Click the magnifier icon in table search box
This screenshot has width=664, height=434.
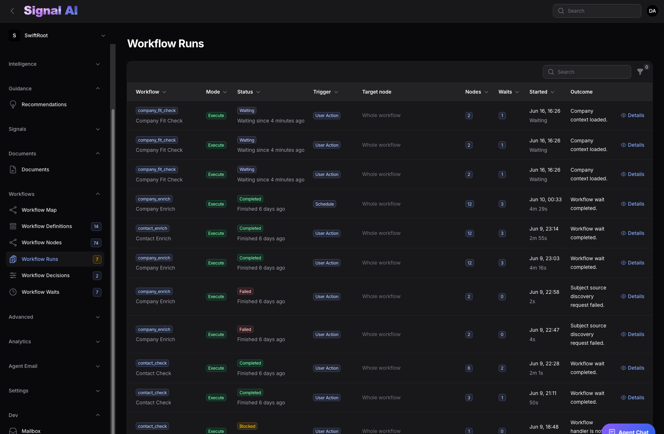(x=551, y=72)
